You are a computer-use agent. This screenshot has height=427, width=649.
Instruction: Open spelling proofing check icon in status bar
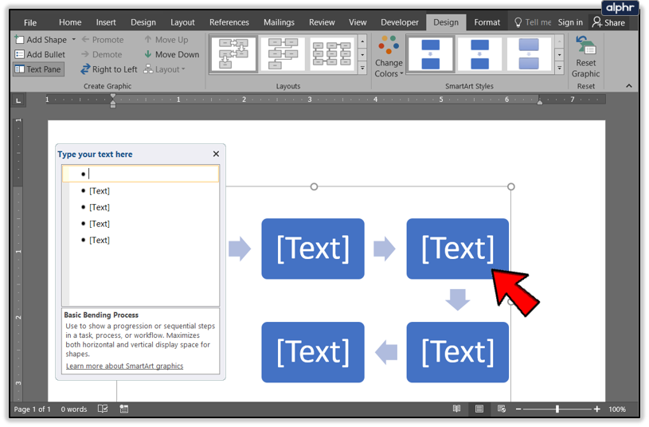(x=103, y=409)
